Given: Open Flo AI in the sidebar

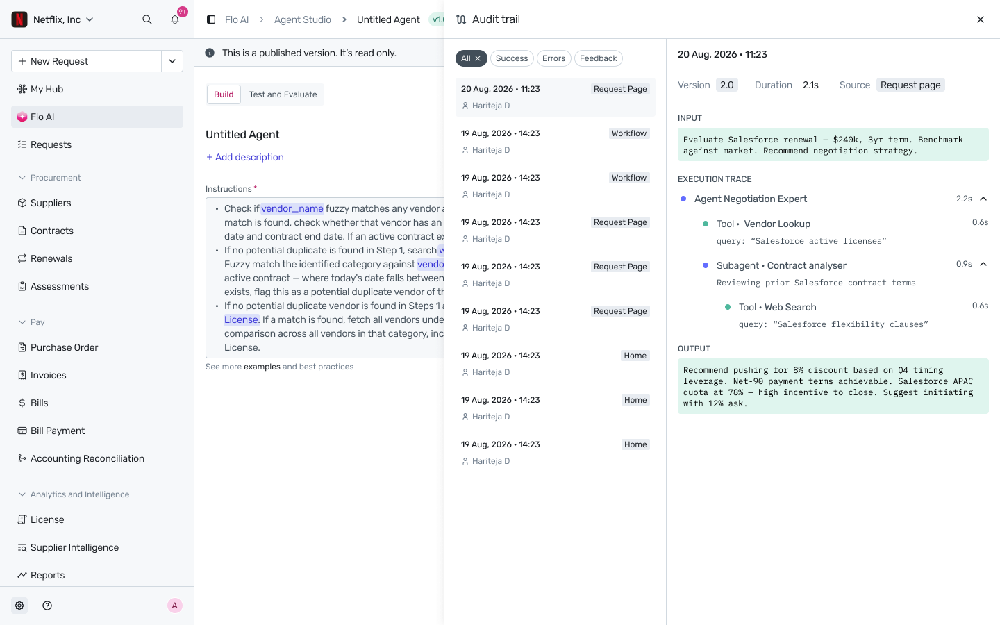Looking at the screenshot, I should [97, 117].
